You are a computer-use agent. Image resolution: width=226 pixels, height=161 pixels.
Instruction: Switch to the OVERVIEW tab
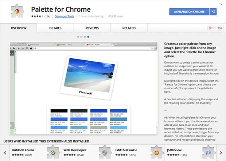tap(19, 28)
